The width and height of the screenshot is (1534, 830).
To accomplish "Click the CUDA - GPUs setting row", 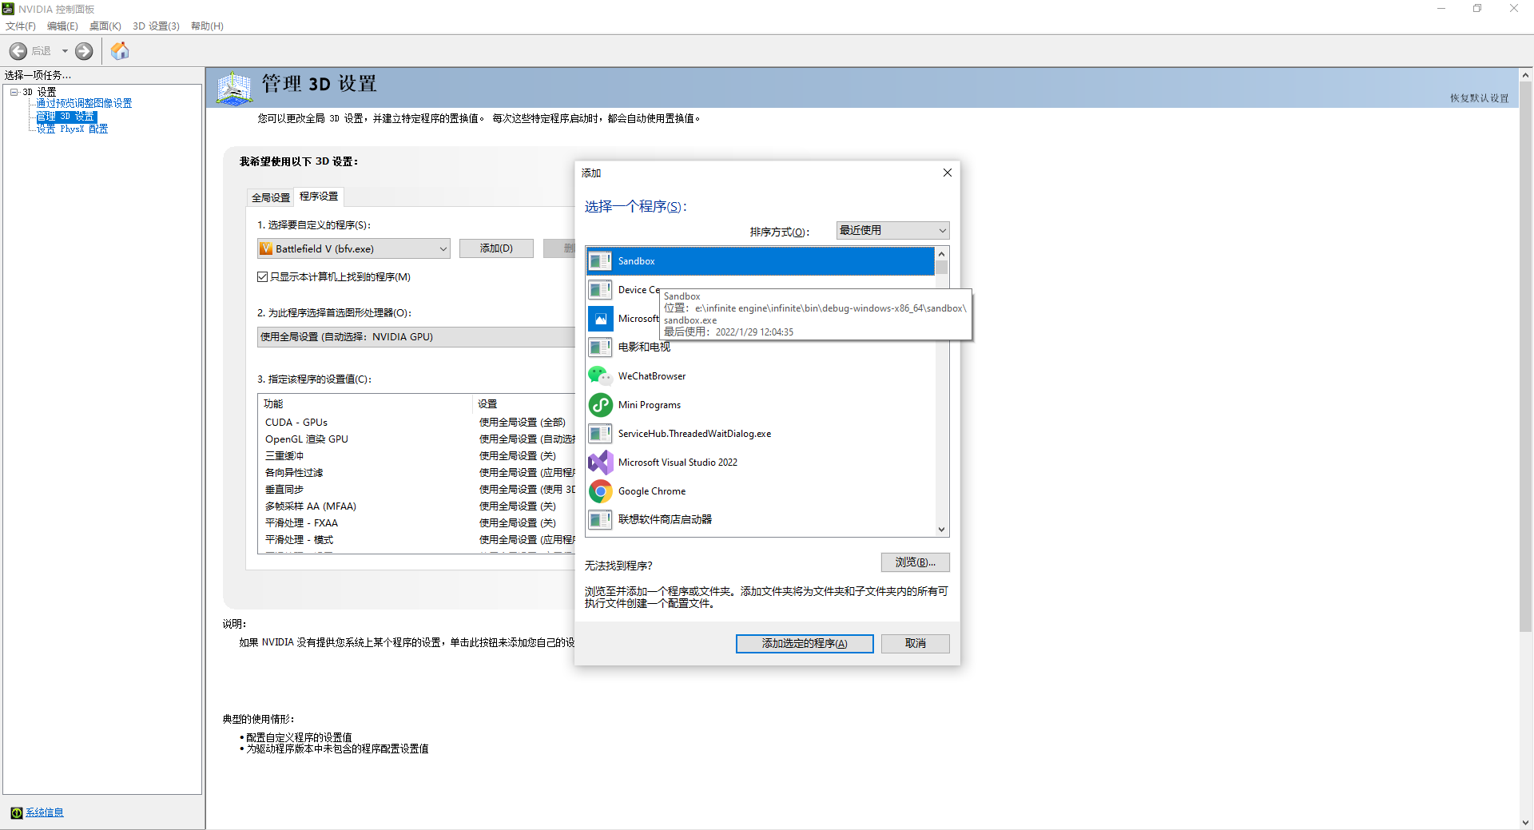I will pos(418,423).
